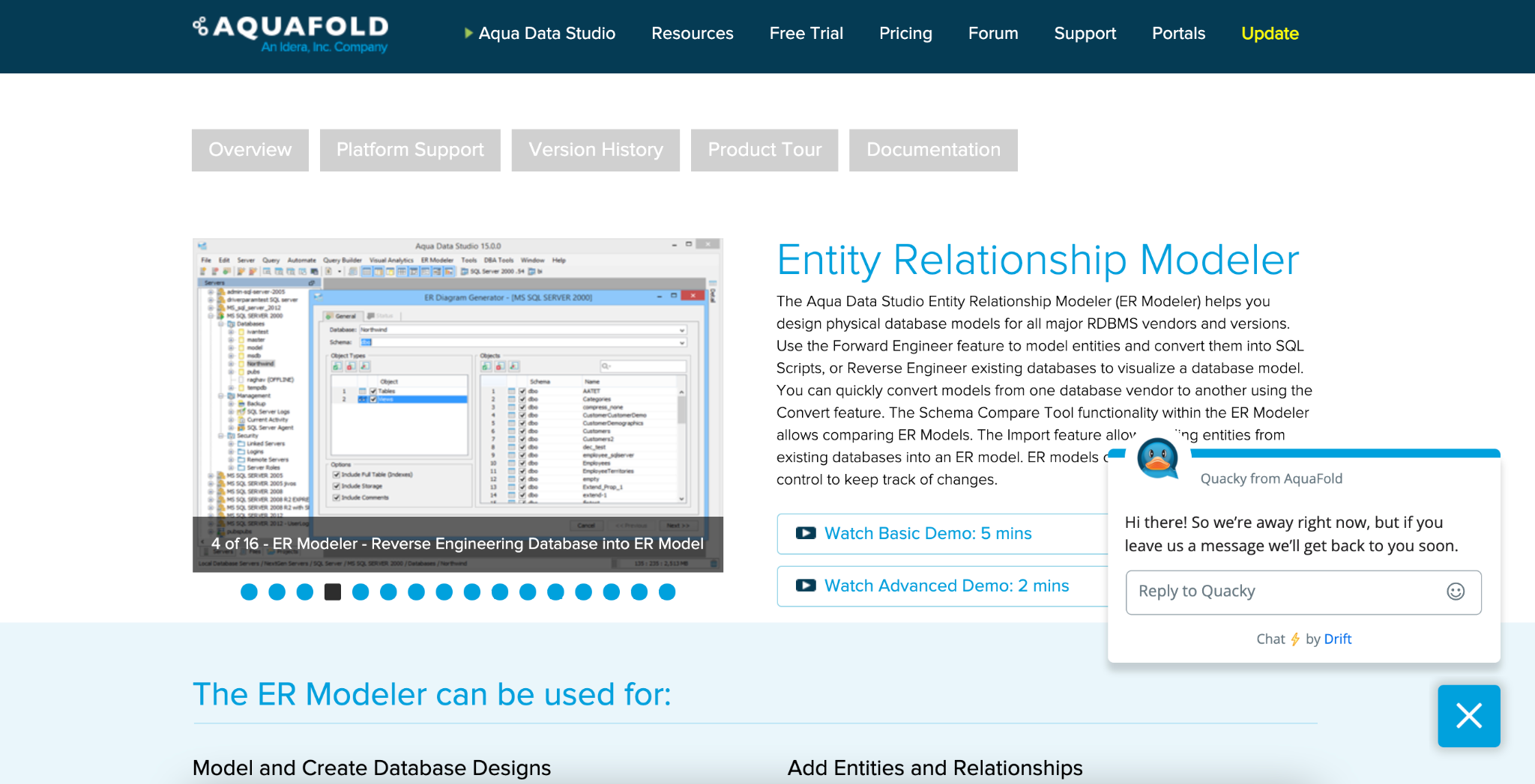Watch Basic Demo: 5 mins

[x=942, y=534]
